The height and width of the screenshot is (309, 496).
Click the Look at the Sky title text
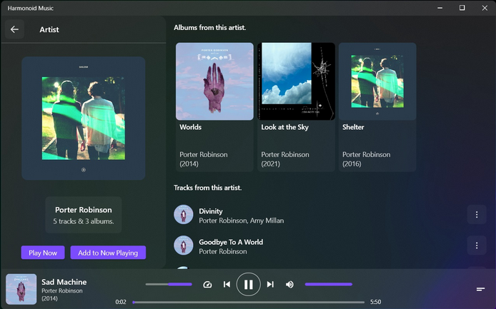pyautogui.click(x=284, y=127)
